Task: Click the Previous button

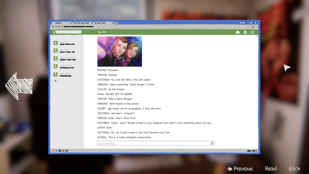Action: (240, 169)
